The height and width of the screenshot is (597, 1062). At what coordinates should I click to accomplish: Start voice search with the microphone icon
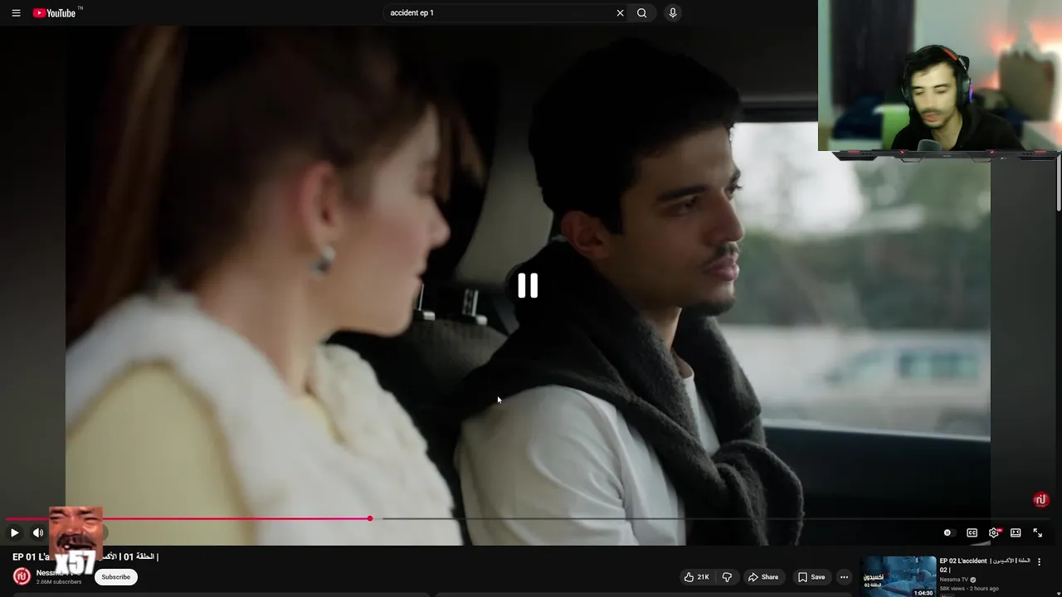(673, 13)
